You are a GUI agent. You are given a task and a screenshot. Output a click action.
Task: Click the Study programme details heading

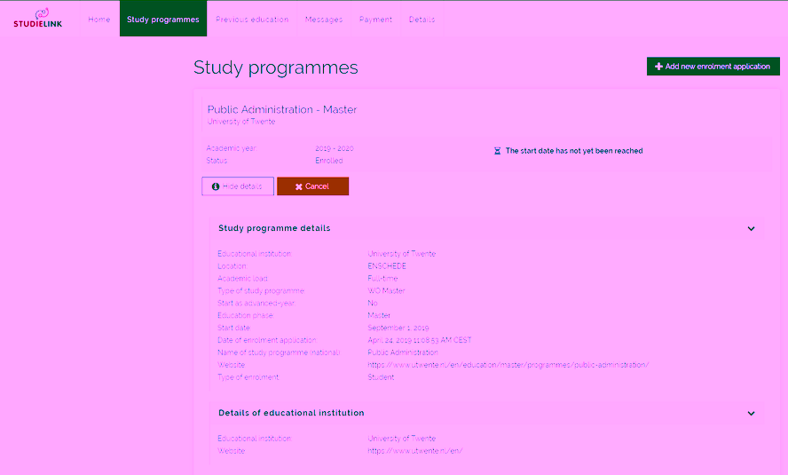274,228
